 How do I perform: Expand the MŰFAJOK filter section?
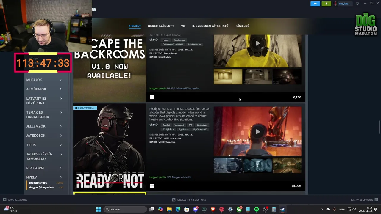pos(44,80)
